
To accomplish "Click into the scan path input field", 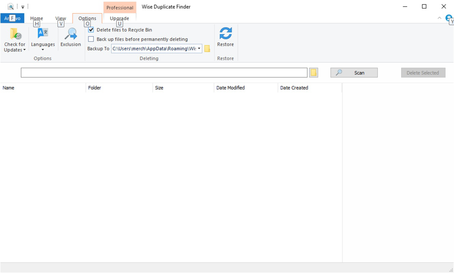I will [x=164, y=73].
